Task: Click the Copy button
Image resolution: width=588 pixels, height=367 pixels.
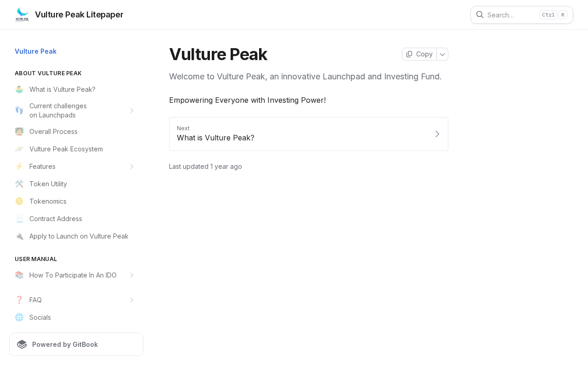Action: click(419, 54)
